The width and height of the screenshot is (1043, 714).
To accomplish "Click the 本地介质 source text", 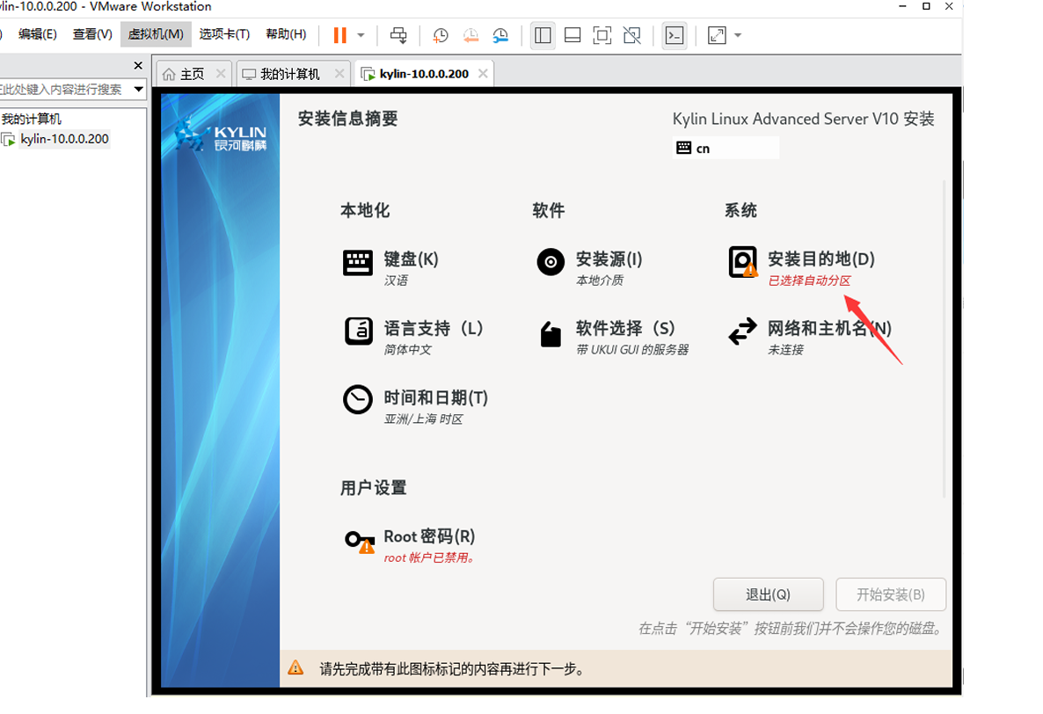I will coord(599,280).
